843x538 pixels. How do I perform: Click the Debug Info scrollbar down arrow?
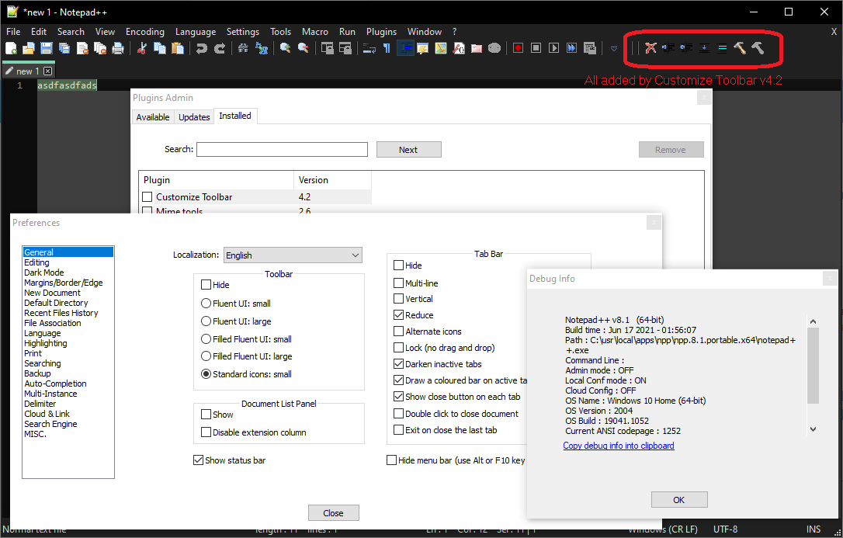point(813,429)
